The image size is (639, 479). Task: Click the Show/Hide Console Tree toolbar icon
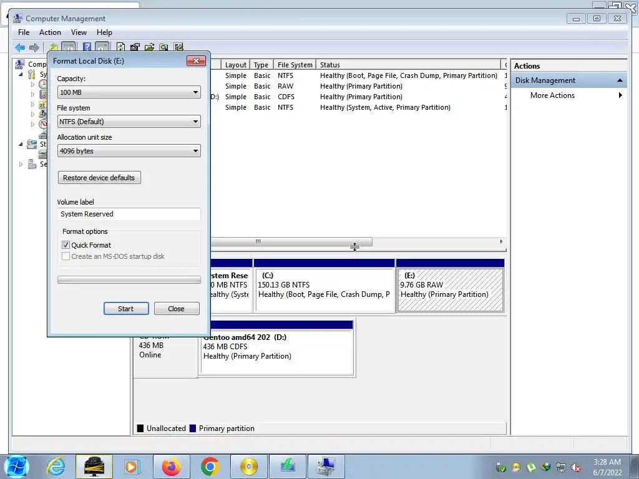(68, 47)
